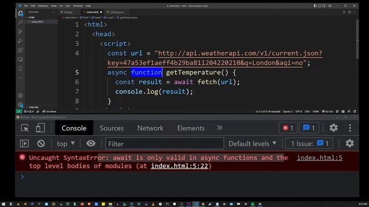Open the Selection menu in VS Code
The width and height of the screenshot is (369, 207).
coord(43,6)
